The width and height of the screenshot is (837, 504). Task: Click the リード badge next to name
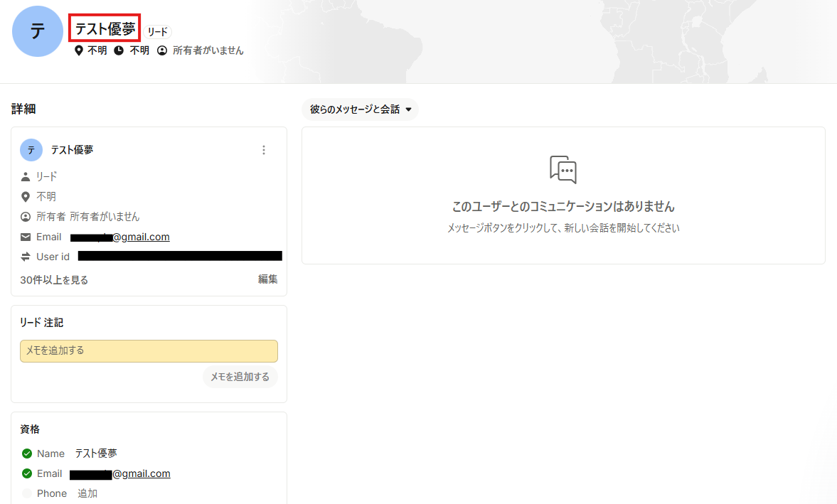(x=157, y=32)
